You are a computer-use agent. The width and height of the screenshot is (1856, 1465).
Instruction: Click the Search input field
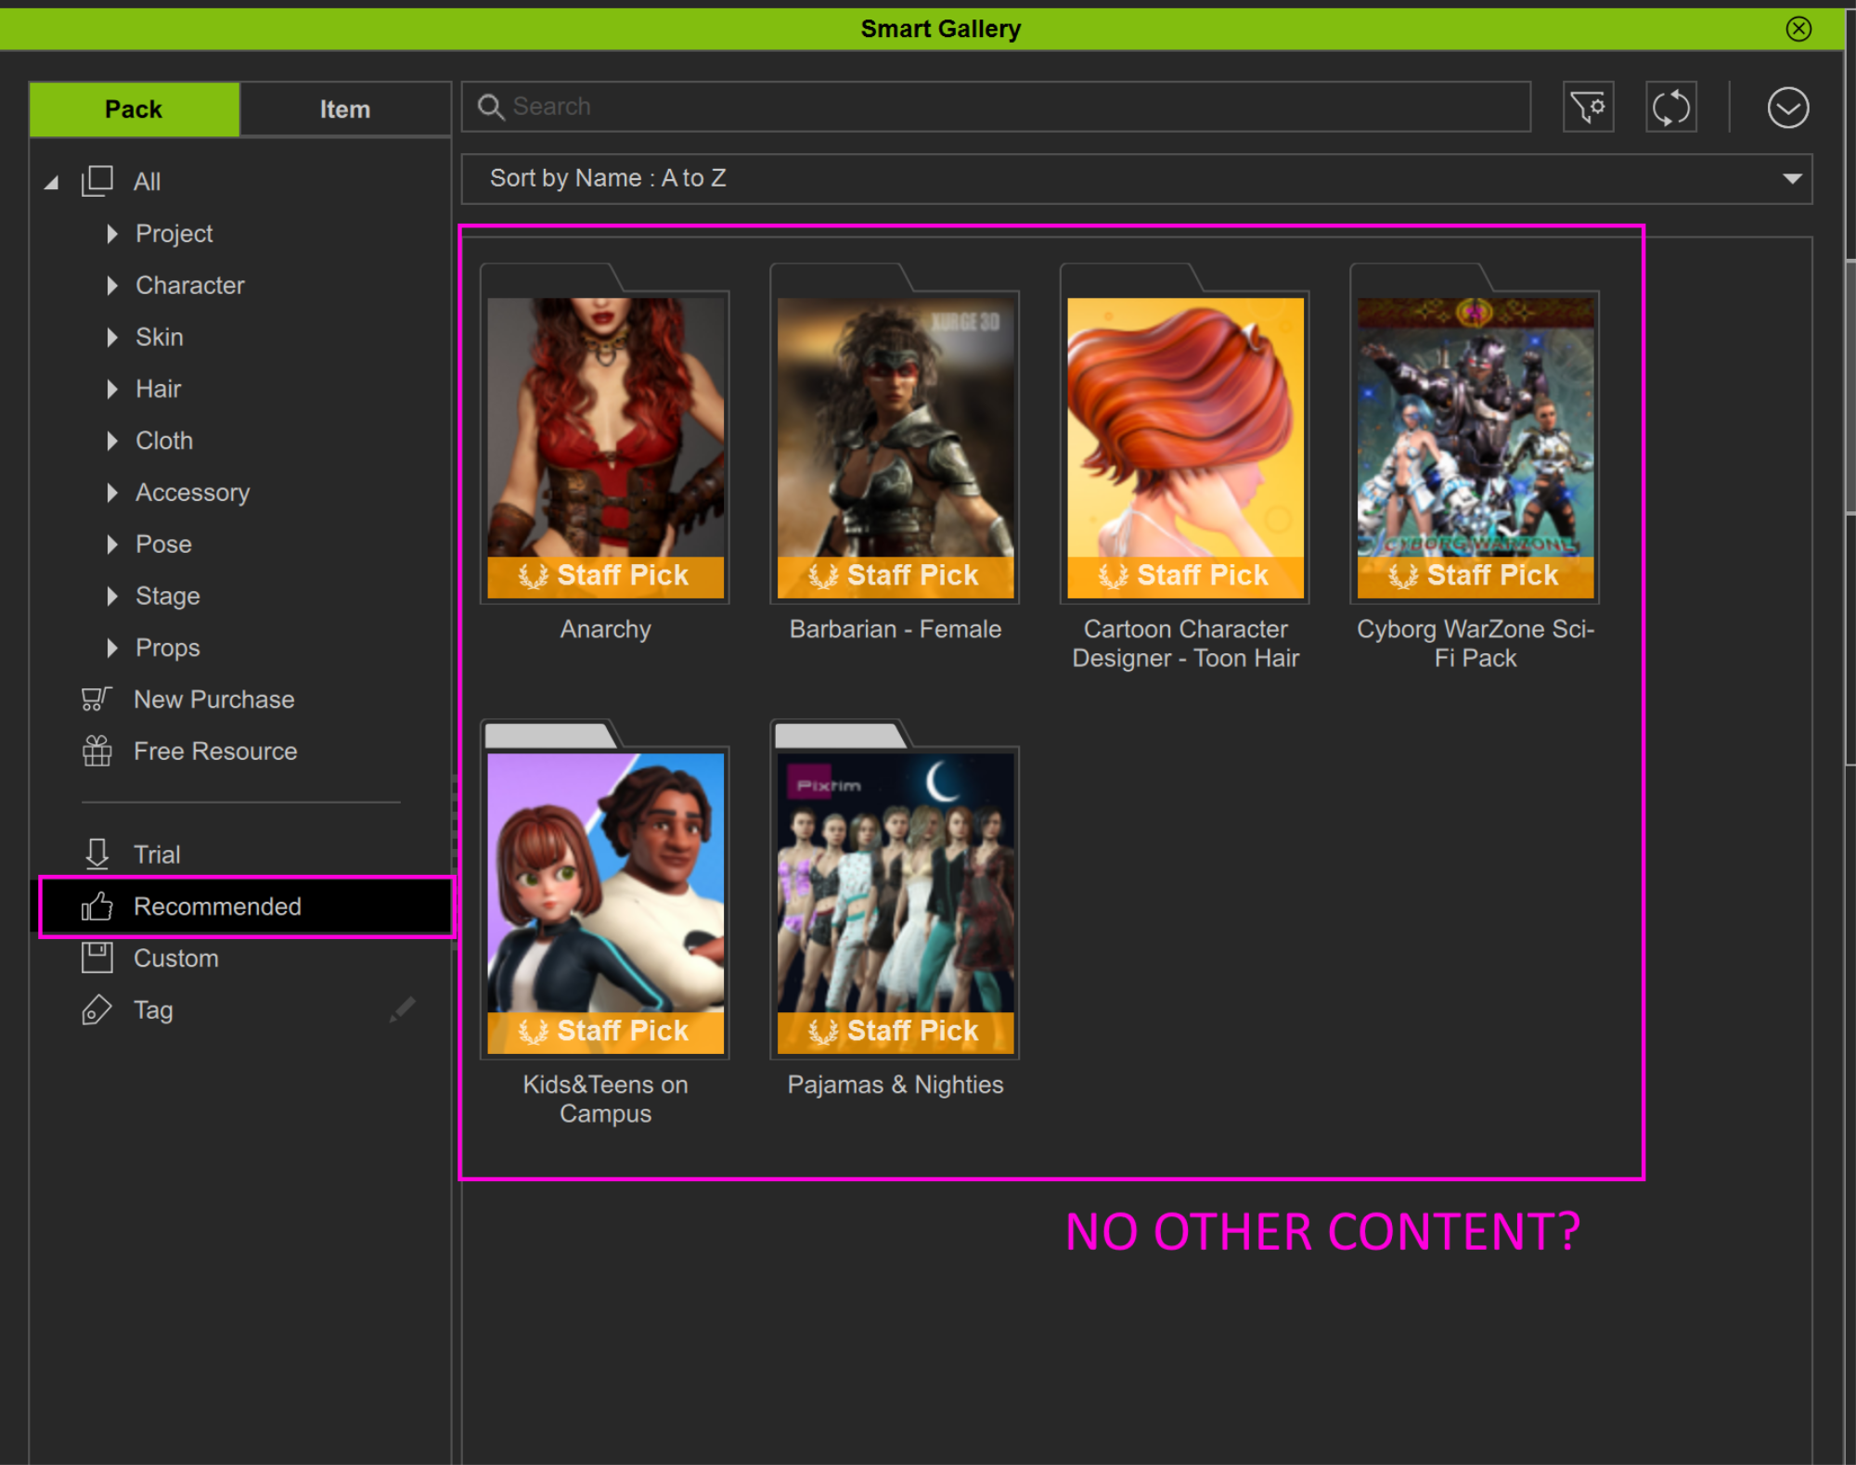point(996,107)
